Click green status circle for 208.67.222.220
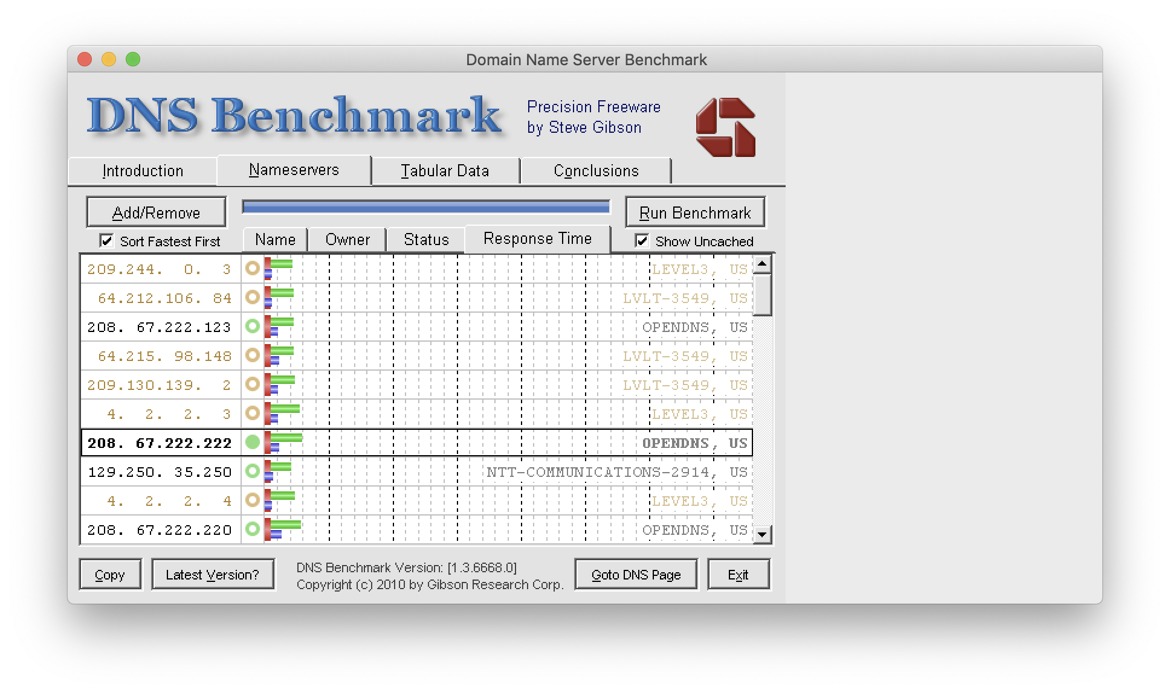The width and height of the screenshot is (1170, 693). (x=253, y=529)
